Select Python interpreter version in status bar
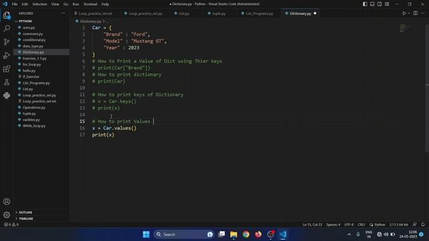429x241 pixels. click(399, 225)
